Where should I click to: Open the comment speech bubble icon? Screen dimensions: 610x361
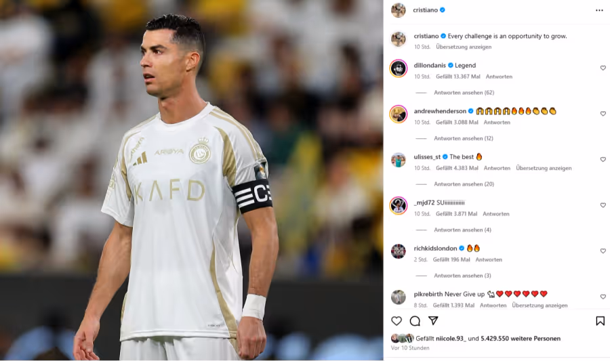click(415, 321)
